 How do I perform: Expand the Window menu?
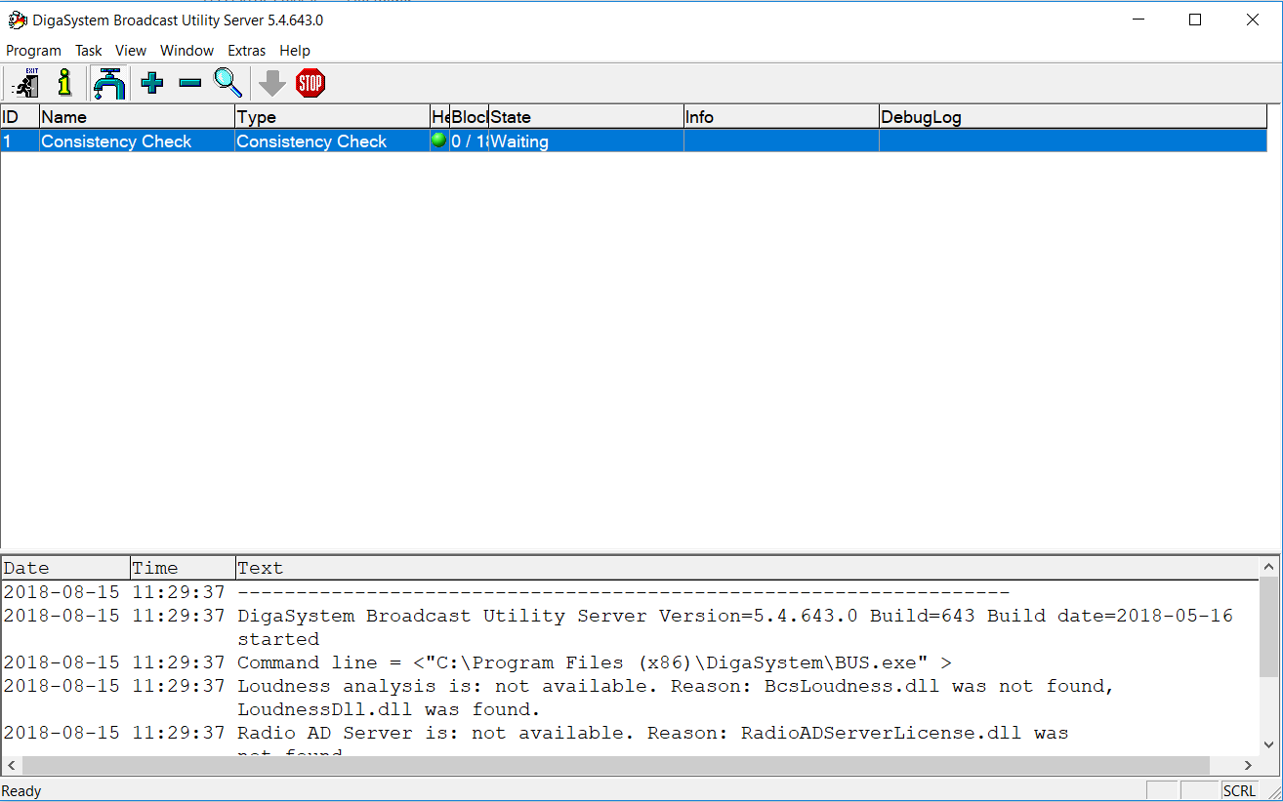point(186,51)
